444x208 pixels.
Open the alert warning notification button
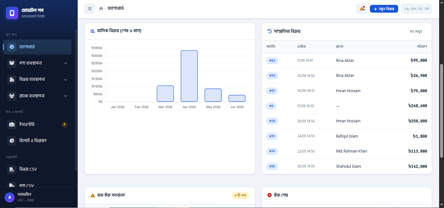(x=362, y=8)
